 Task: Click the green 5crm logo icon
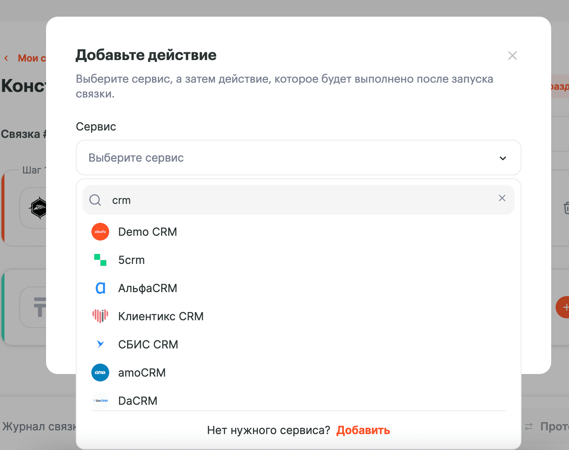click(x=100, y=260)
